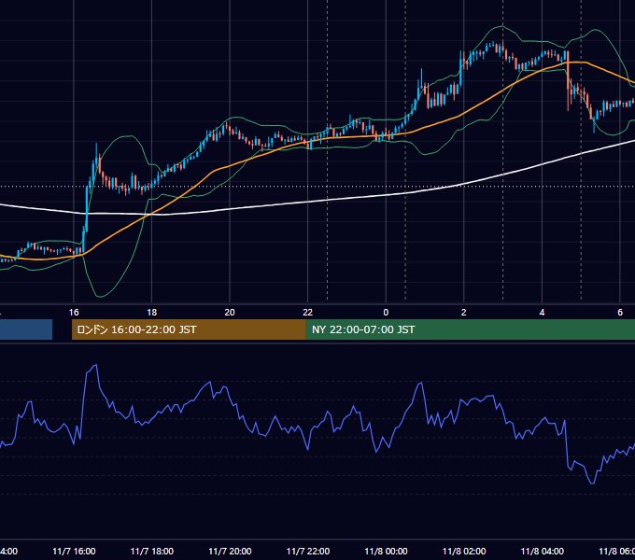
Task: Click the hour label 6 on upper axis
Action: (x=620, y=312)
